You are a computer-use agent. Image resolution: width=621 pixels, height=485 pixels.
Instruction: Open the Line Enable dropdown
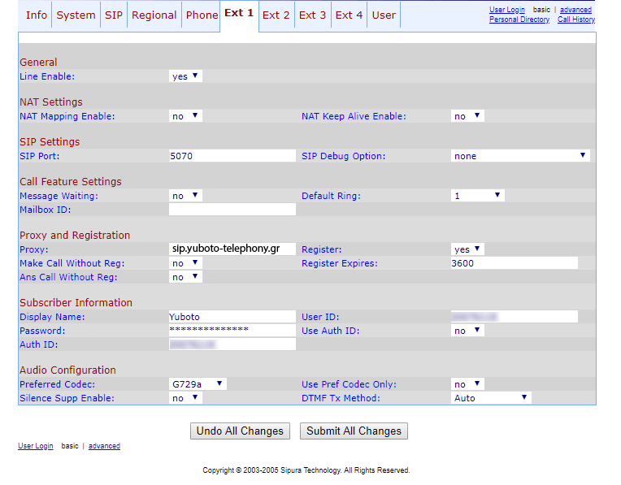click(x=185, y=76)
